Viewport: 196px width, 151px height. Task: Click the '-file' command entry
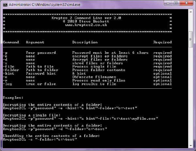[8, 67]
